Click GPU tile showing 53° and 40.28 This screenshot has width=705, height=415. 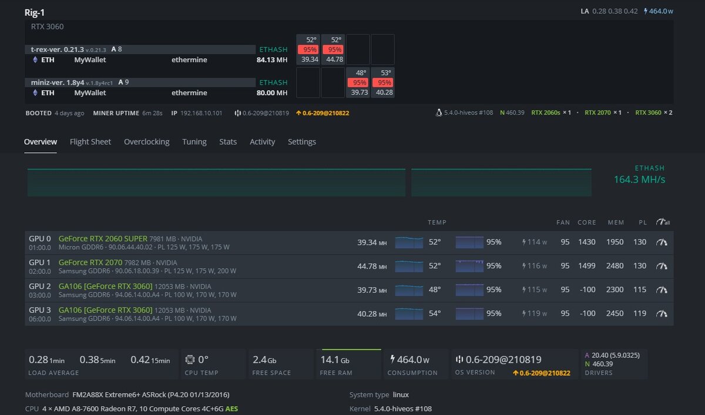pyautogui.click(x=382, y=82)
